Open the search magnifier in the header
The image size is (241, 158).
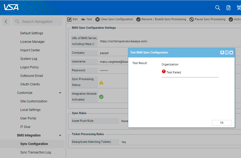218,8
